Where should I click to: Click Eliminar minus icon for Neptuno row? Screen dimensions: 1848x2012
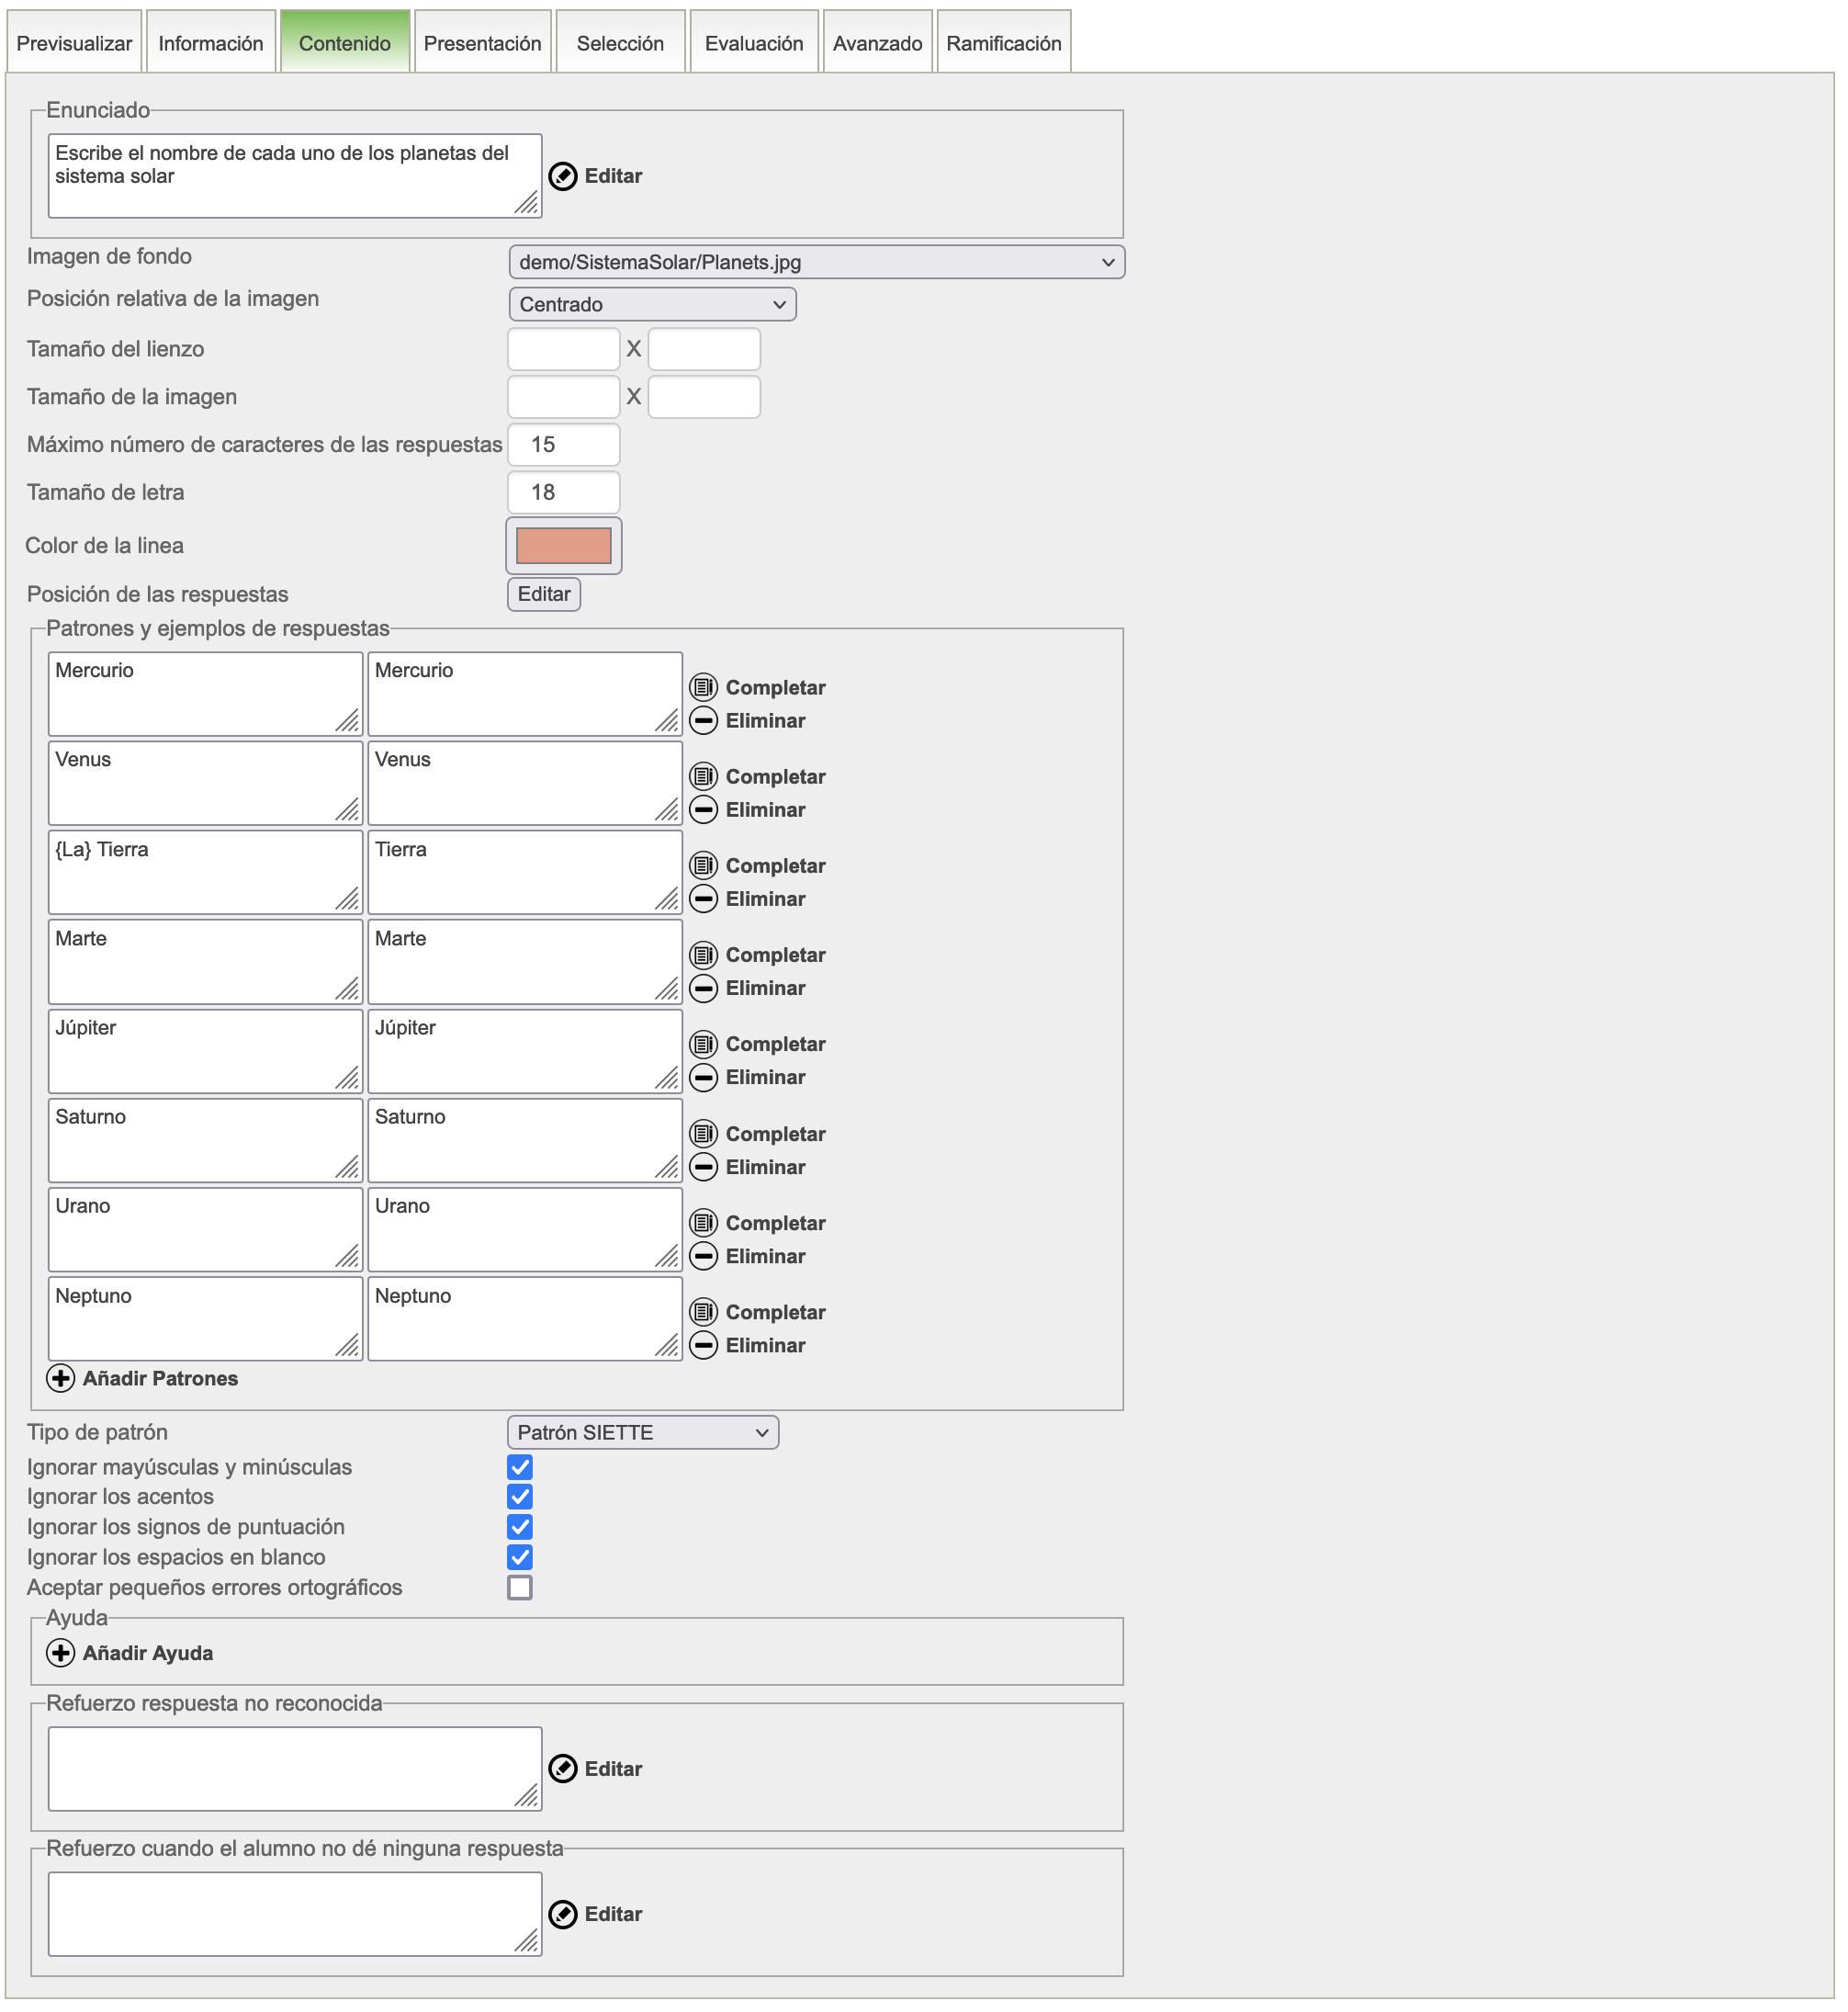click(704, 1345)
